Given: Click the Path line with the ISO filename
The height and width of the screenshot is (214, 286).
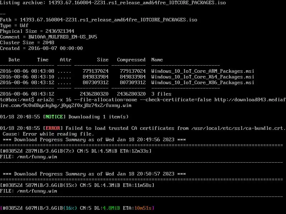Looking at the screenshot, I should pos(99,20).
